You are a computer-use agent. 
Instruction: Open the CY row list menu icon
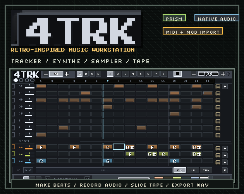218,135
